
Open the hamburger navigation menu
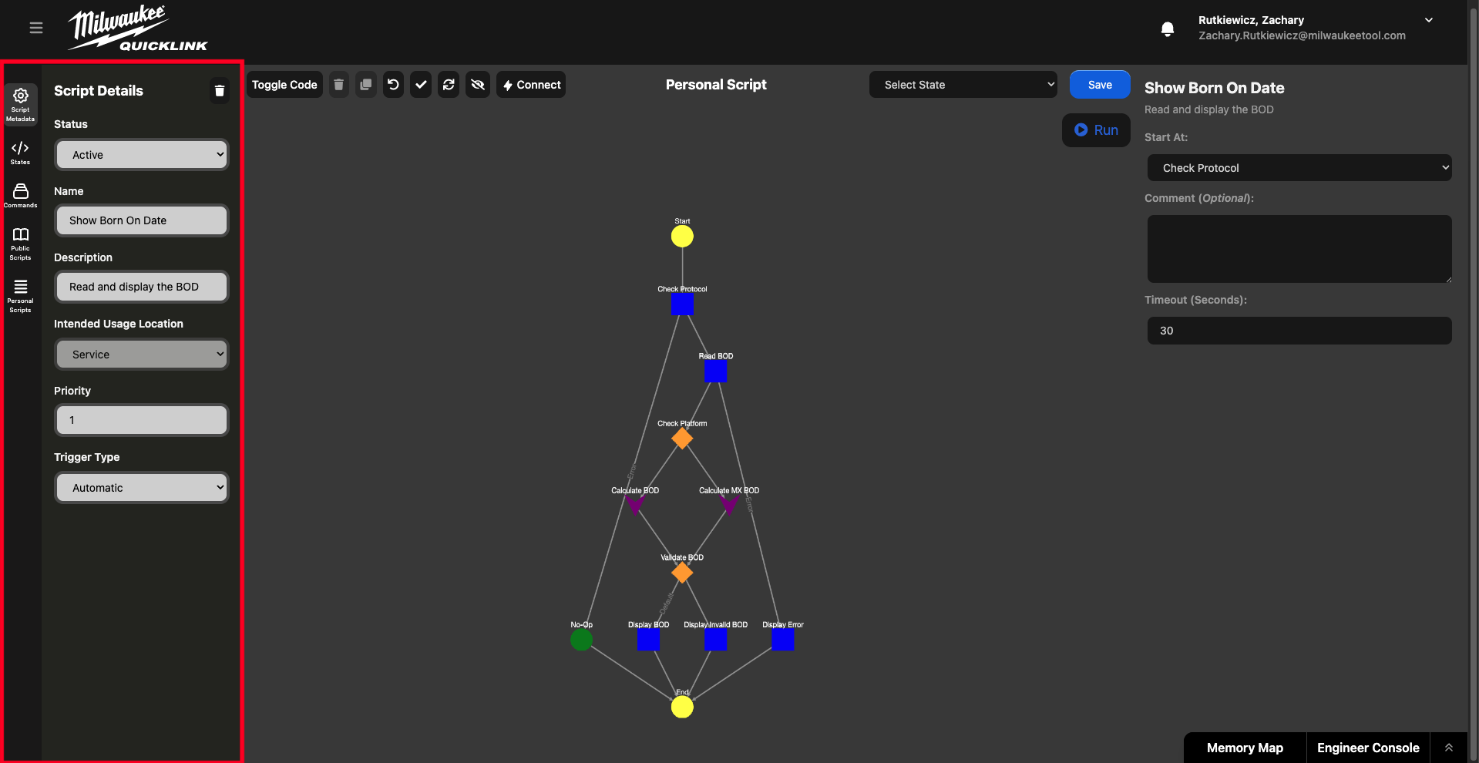coord(36,28)
